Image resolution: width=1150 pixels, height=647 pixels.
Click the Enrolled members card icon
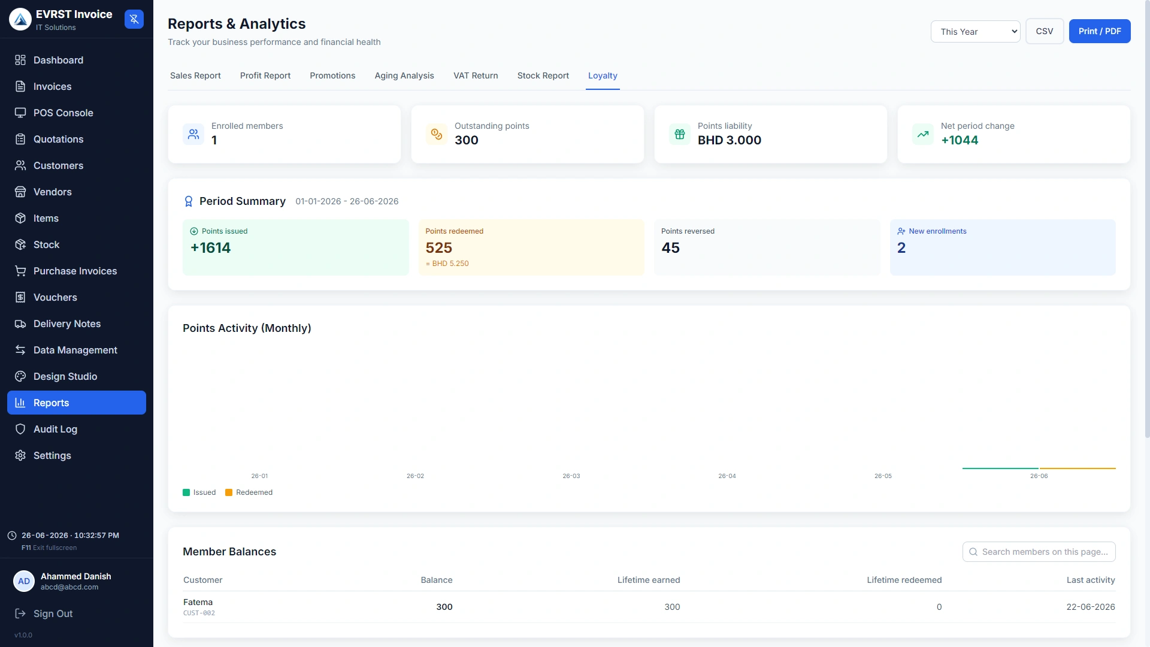click(x=193, y=134)
